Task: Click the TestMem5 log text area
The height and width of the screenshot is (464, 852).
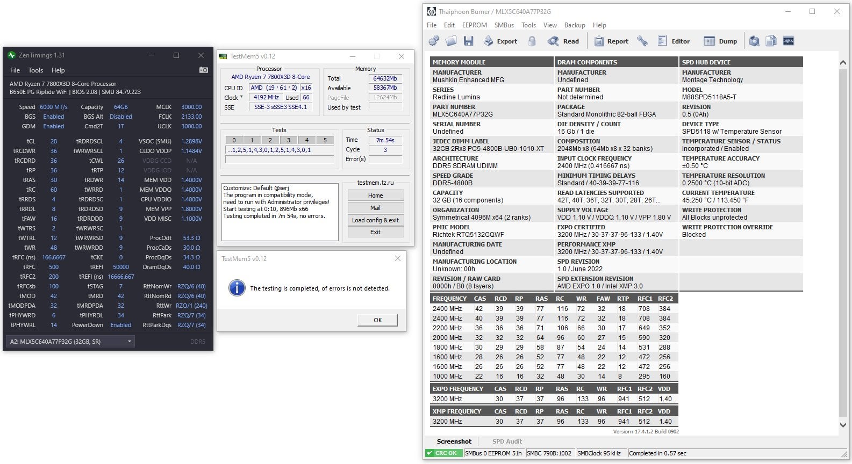Action: coord(280,212)
